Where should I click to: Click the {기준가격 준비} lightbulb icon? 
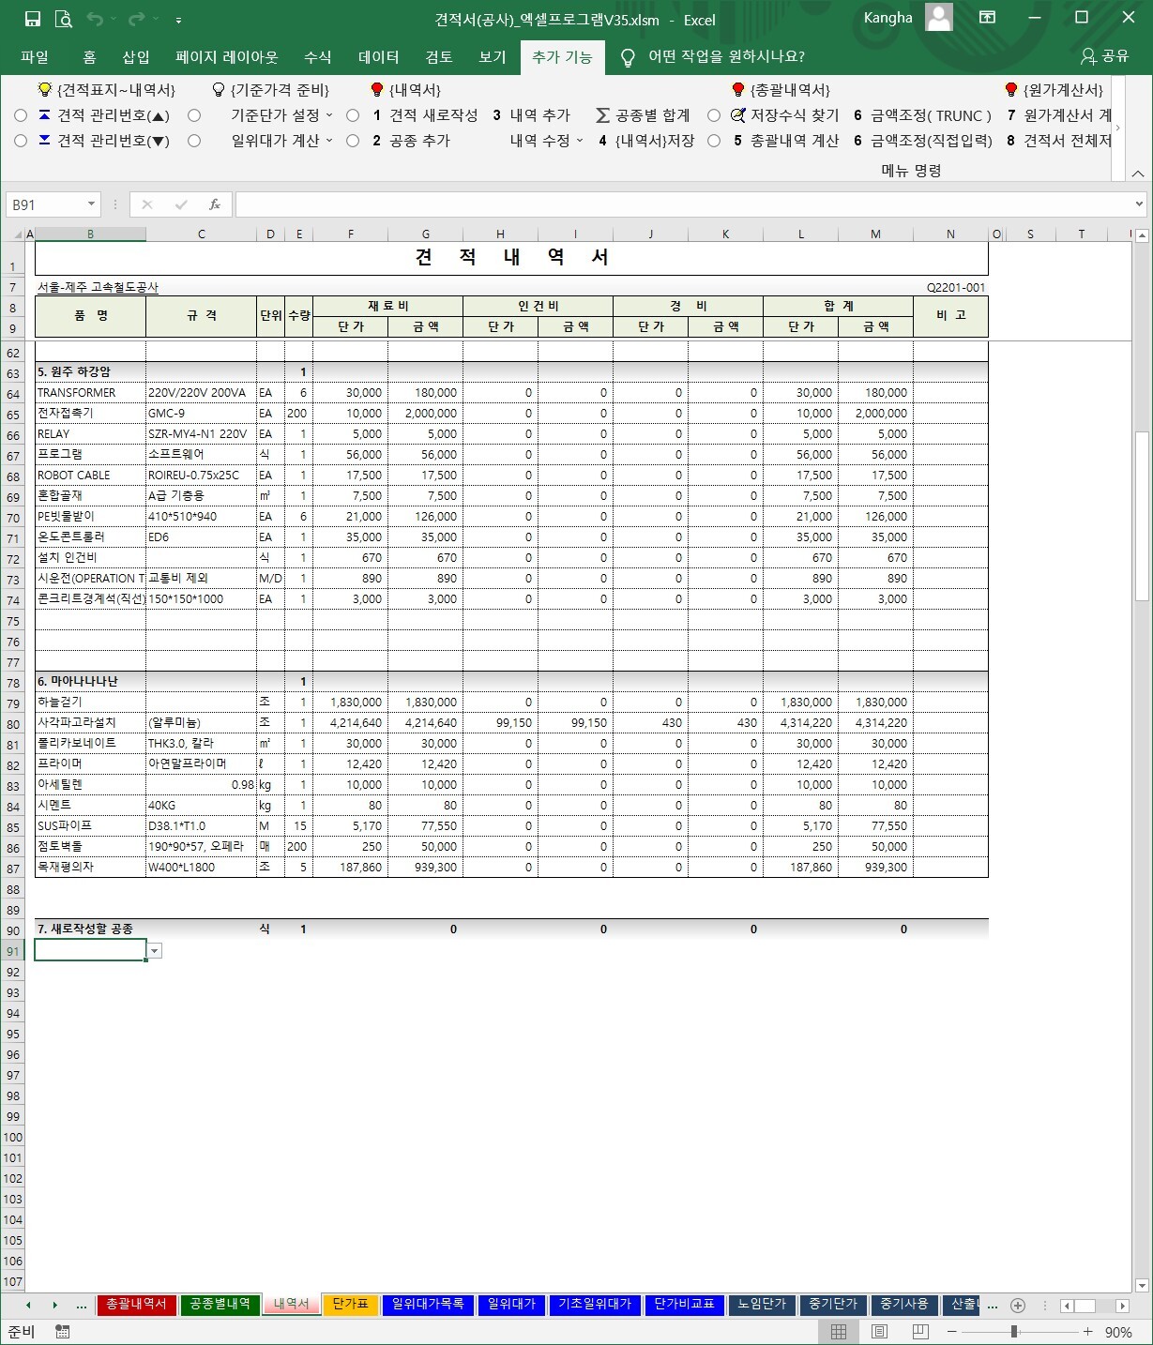tap(219, 90)
